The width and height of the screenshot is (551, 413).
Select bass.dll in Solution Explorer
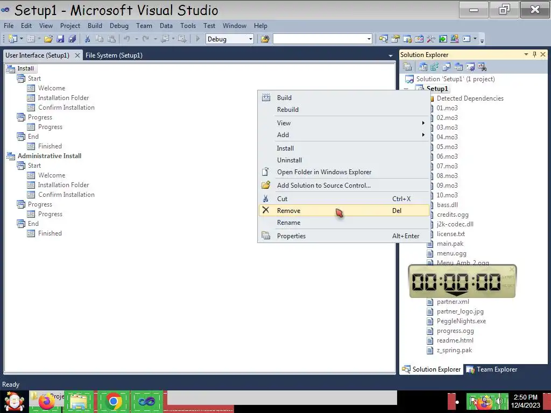(447, 205)
